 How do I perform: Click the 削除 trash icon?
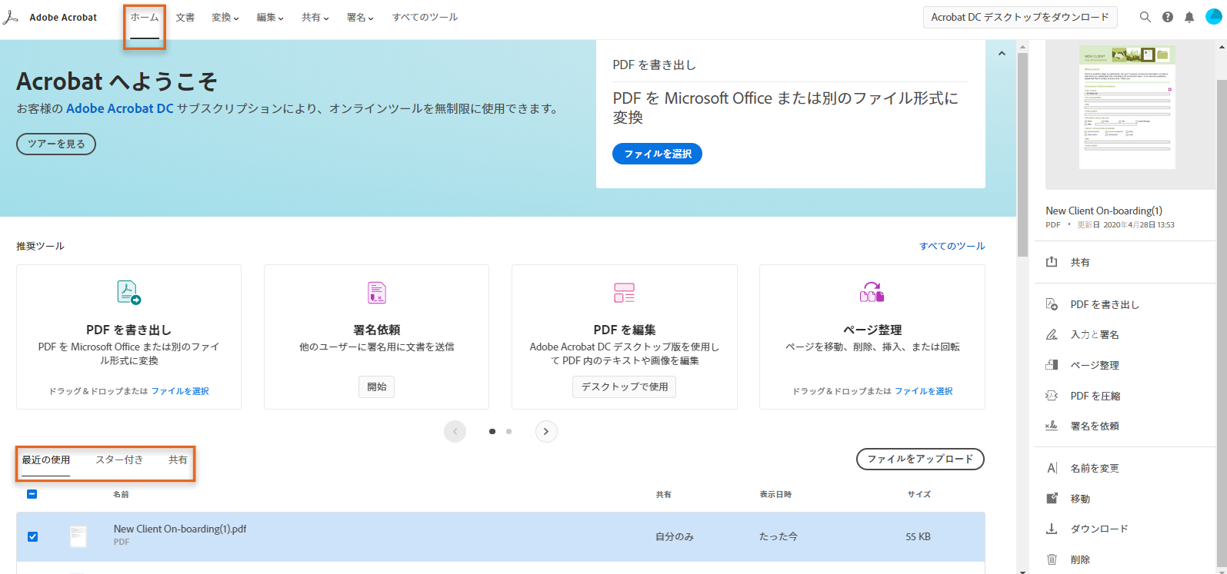[x=1052, y=559]
